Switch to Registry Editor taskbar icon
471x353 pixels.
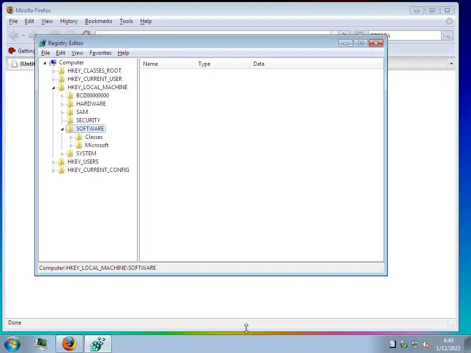[x=98, y=344]
